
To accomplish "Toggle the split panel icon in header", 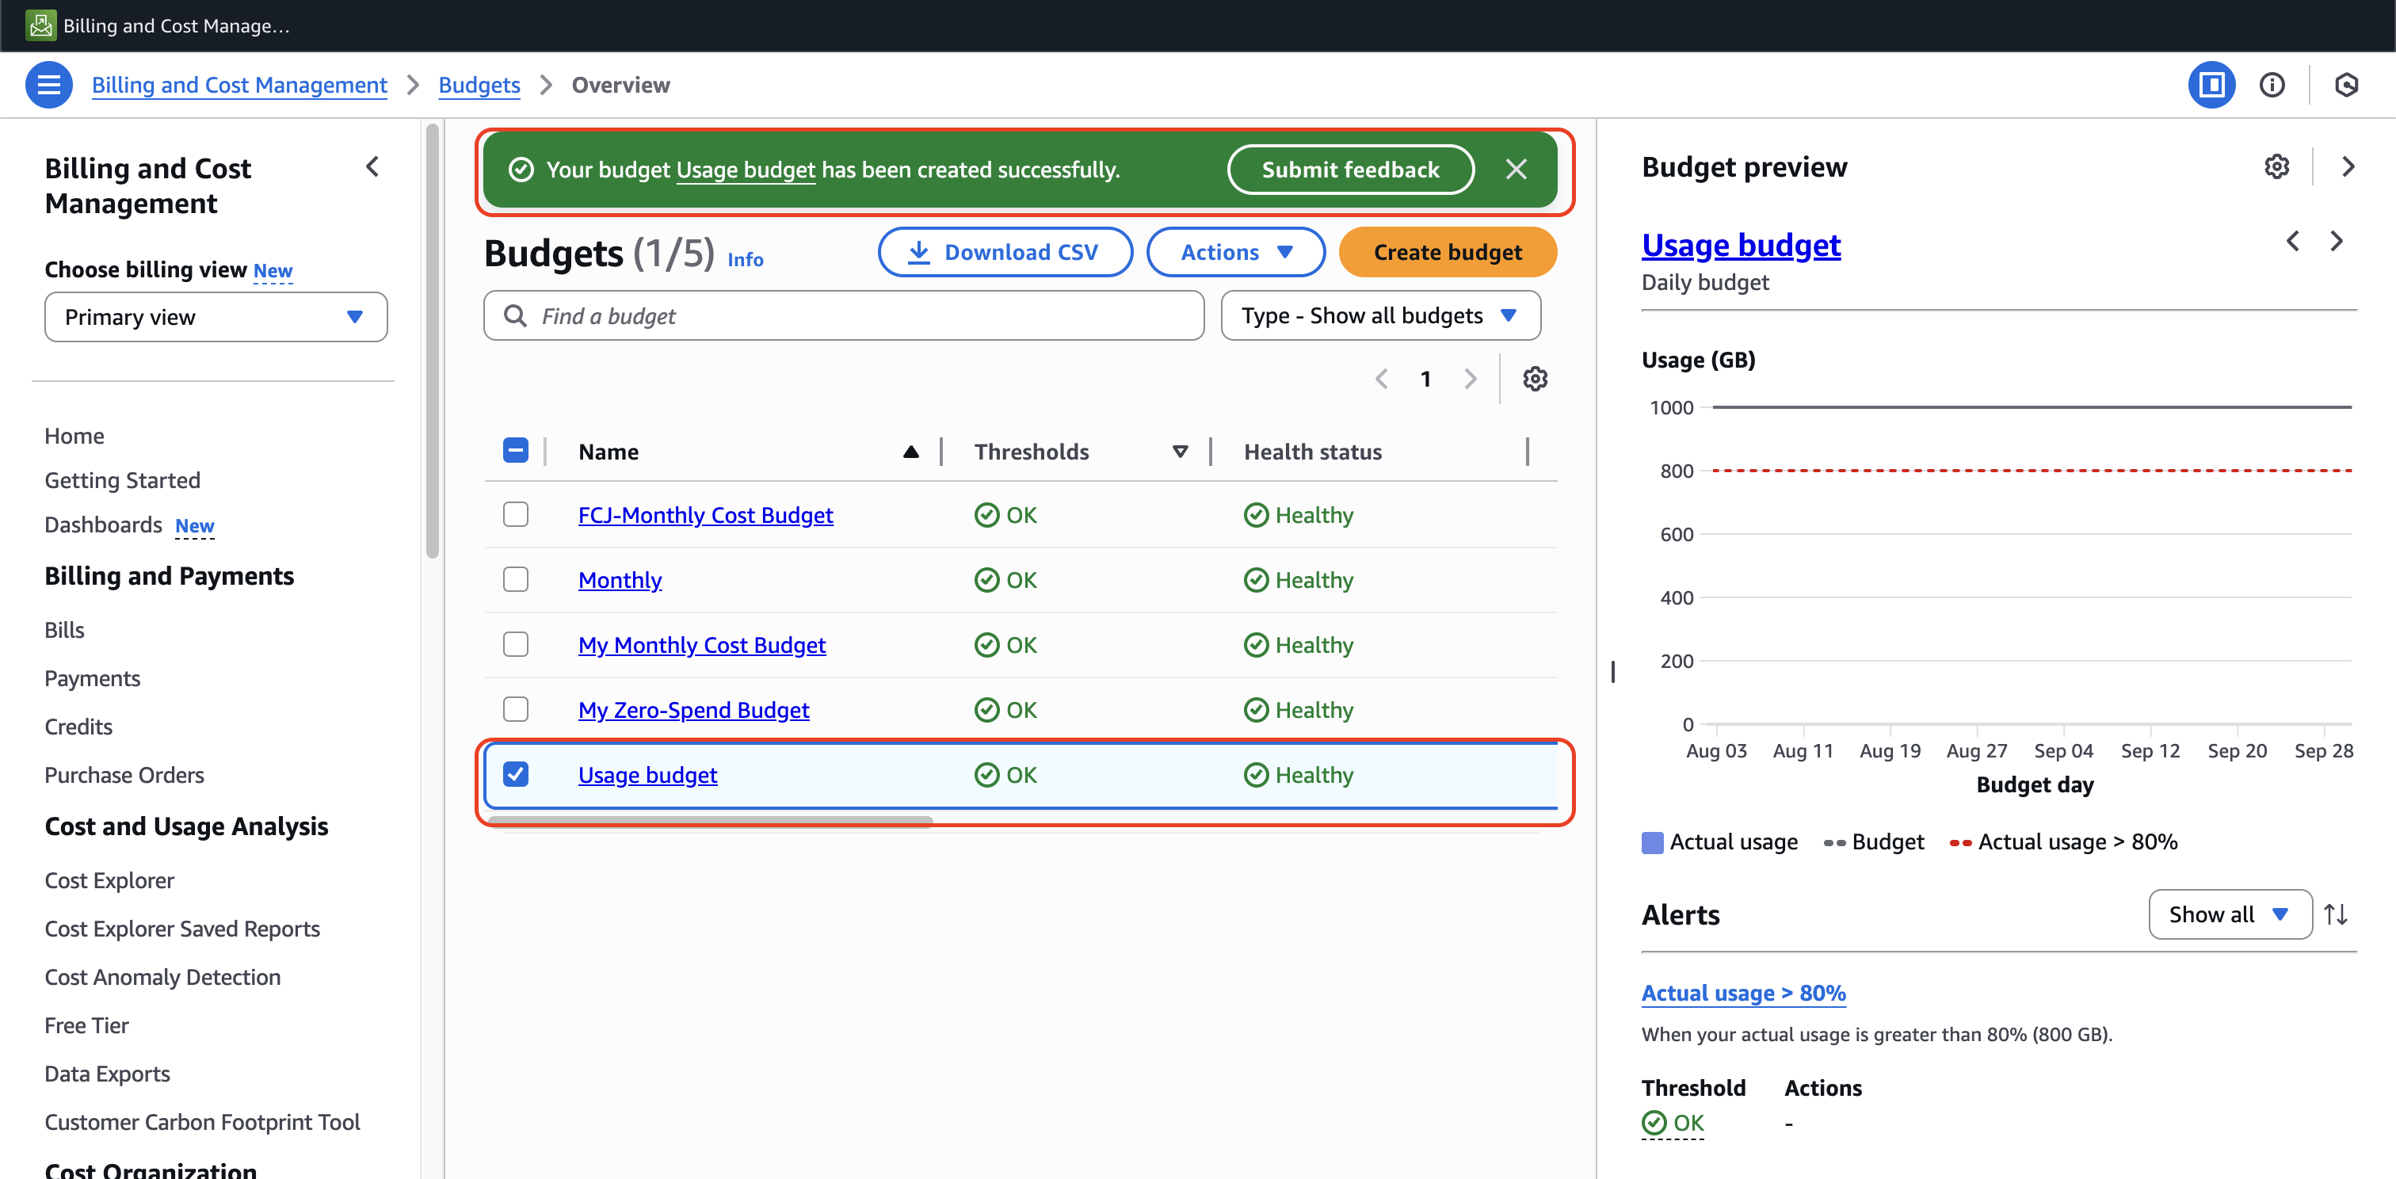I will tap(2211, 85).
